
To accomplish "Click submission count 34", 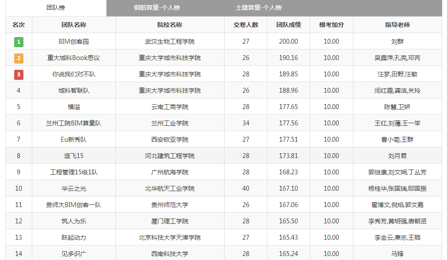I will (x=246, y=123).
